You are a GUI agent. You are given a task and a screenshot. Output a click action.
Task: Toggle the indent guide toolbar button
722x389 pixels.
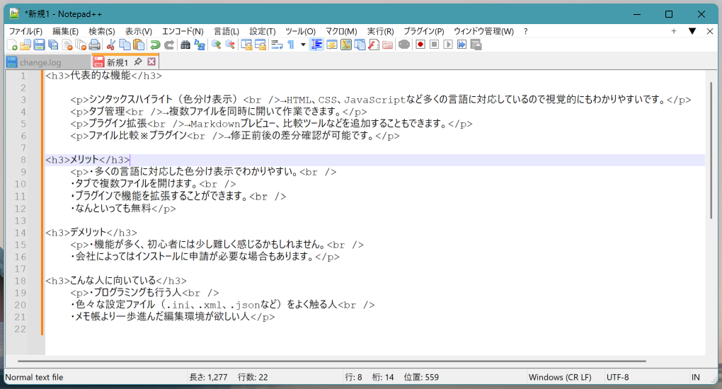pos(316,45)
